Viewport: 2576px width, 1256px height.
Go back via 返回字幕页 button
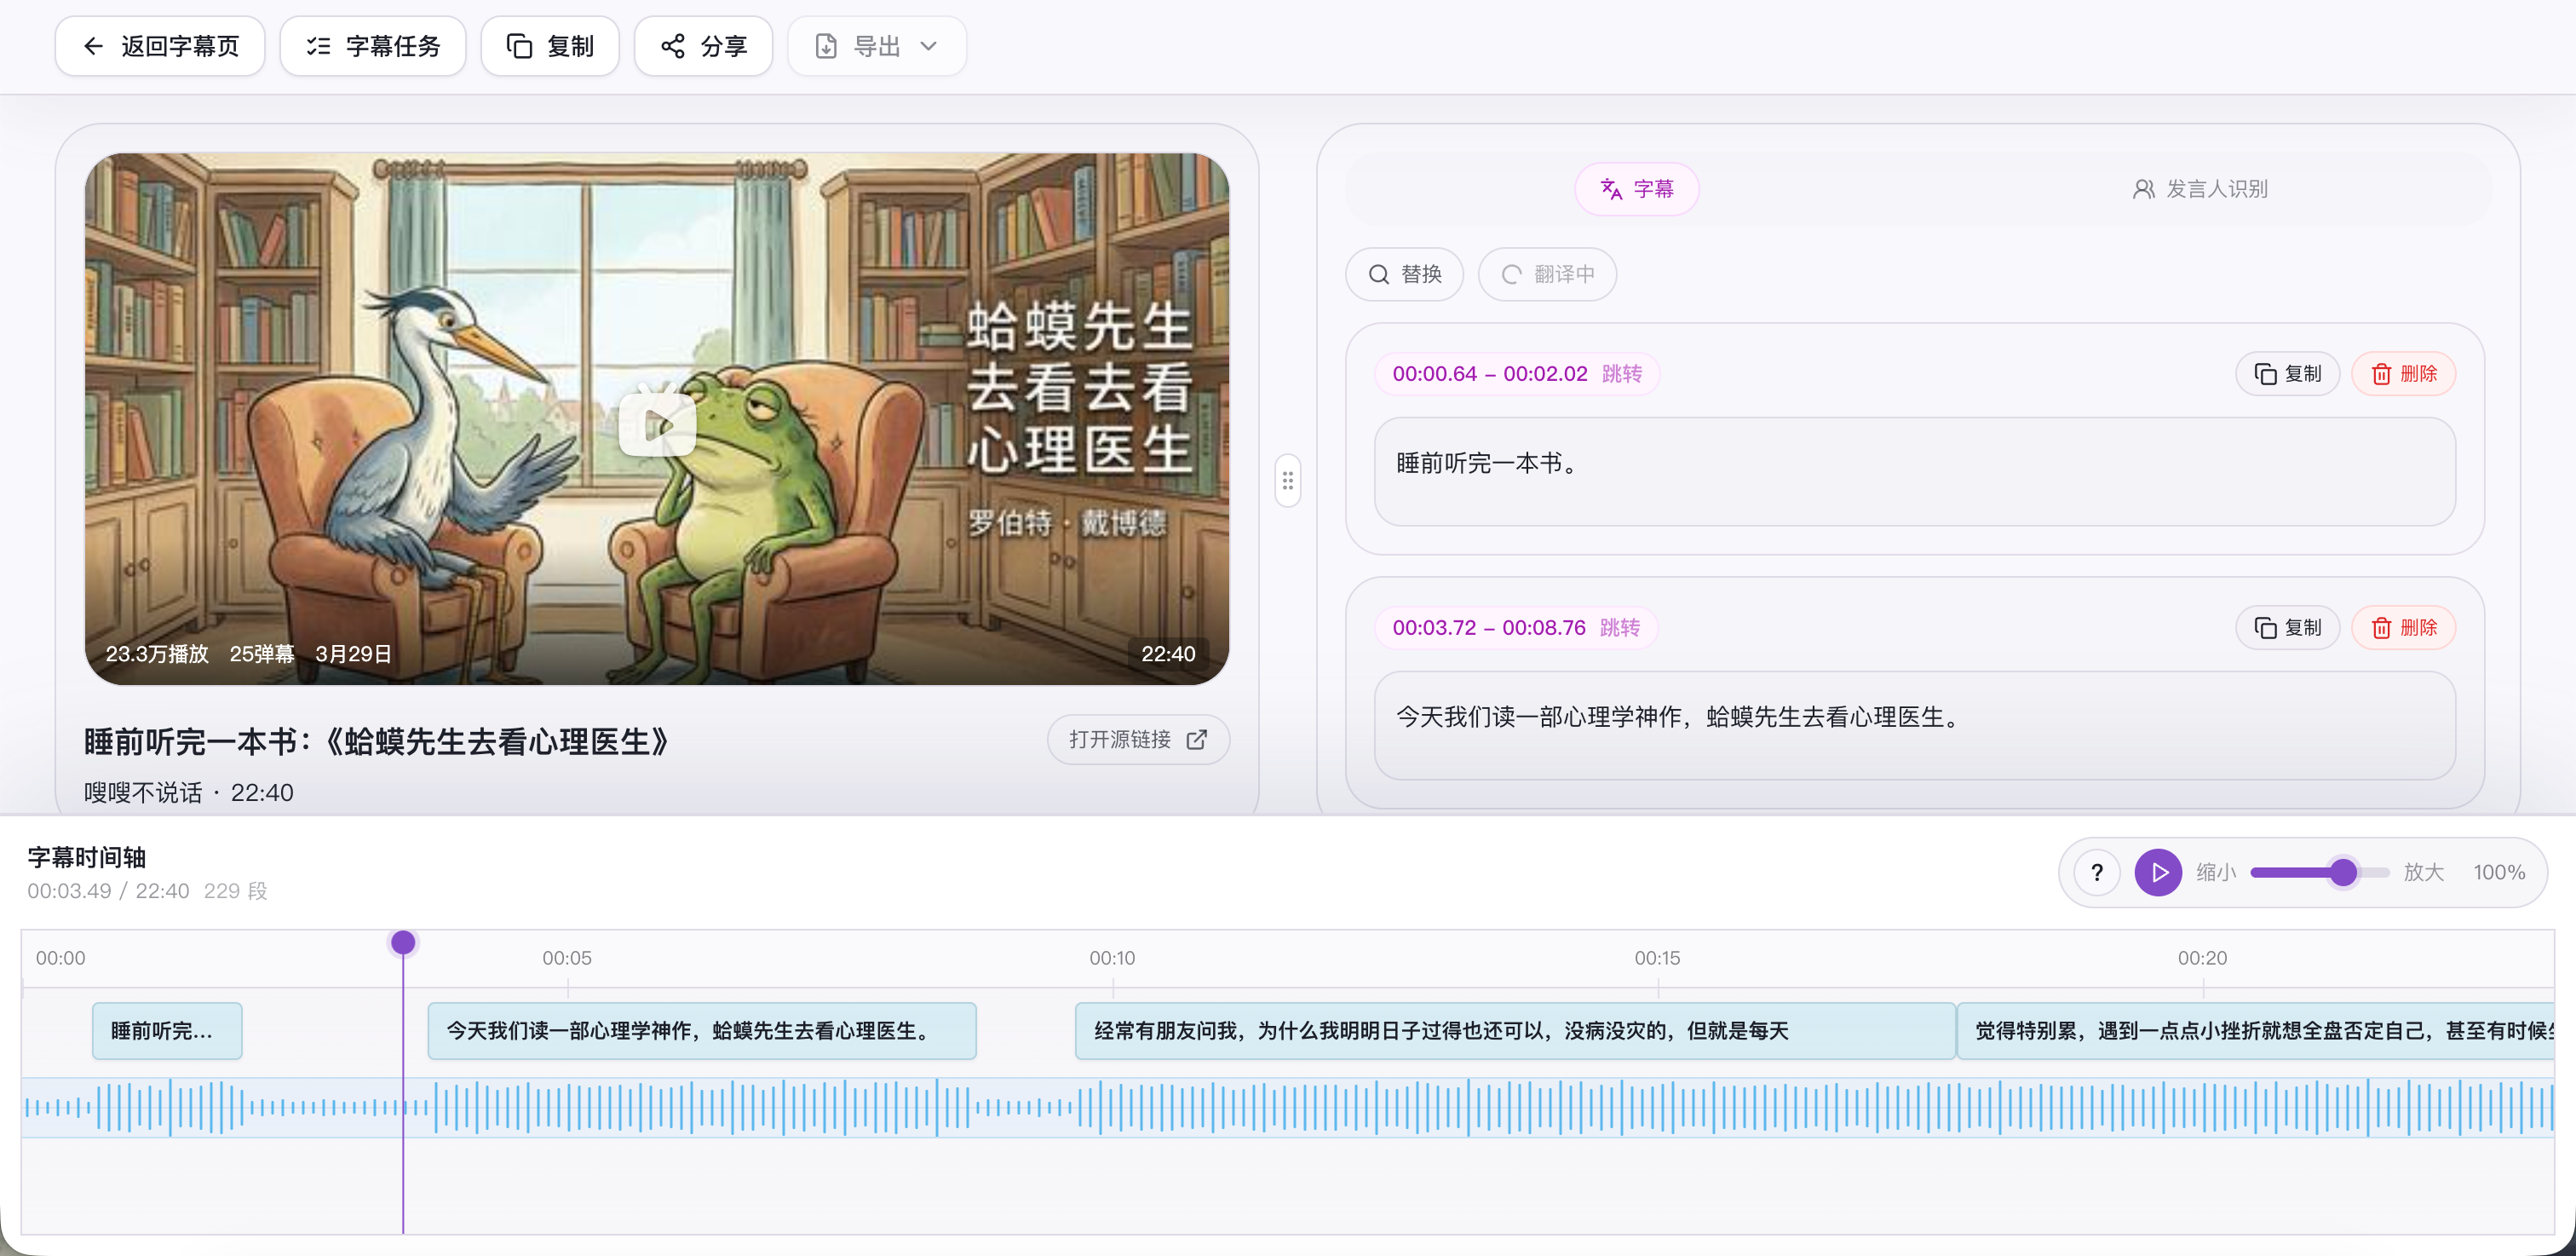click(160, 46)
